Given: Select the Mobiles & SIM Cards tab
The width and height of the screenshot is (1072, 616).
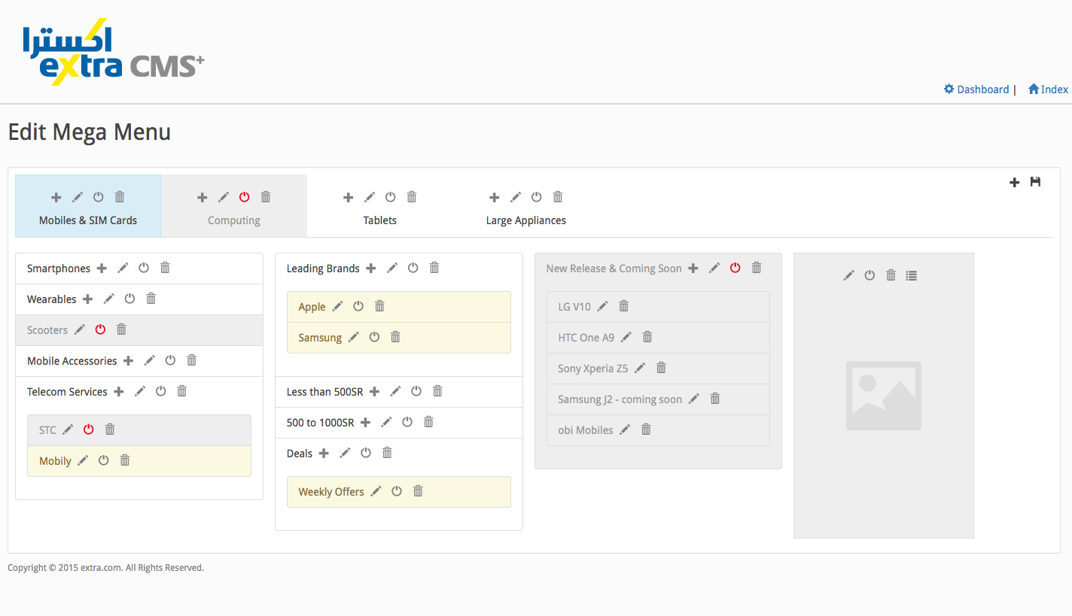Looking at the screenshot, I should click(x=88, y=220).
